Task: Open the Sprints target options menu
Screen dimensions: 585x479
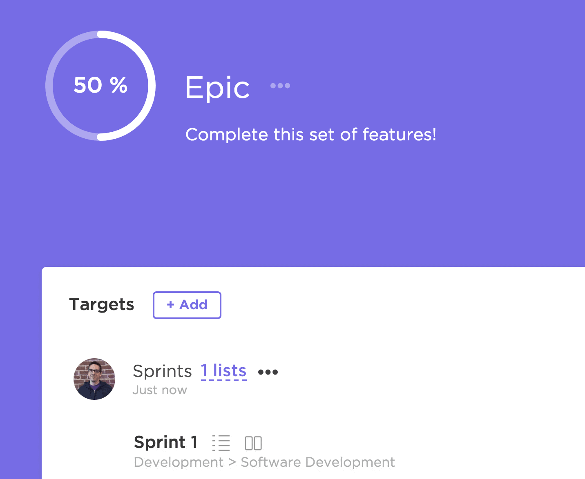Action: 268,372
